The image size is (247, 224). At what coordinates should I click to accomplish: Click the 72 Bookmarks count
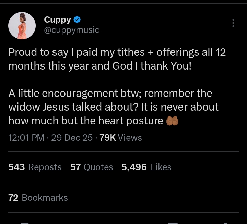click(38, 198)
